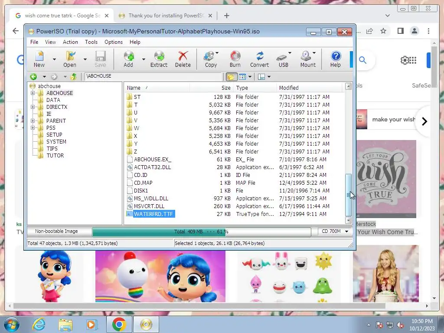Open the Tools menu
The image size is (444, 333).
coord(91,42)
